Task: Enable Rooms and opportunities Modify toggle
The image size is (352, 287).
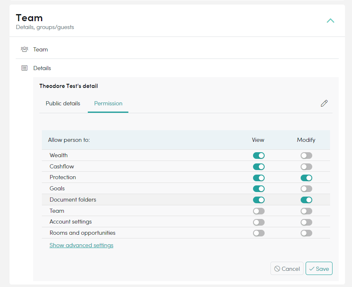Action: click(x=306, y=233)
